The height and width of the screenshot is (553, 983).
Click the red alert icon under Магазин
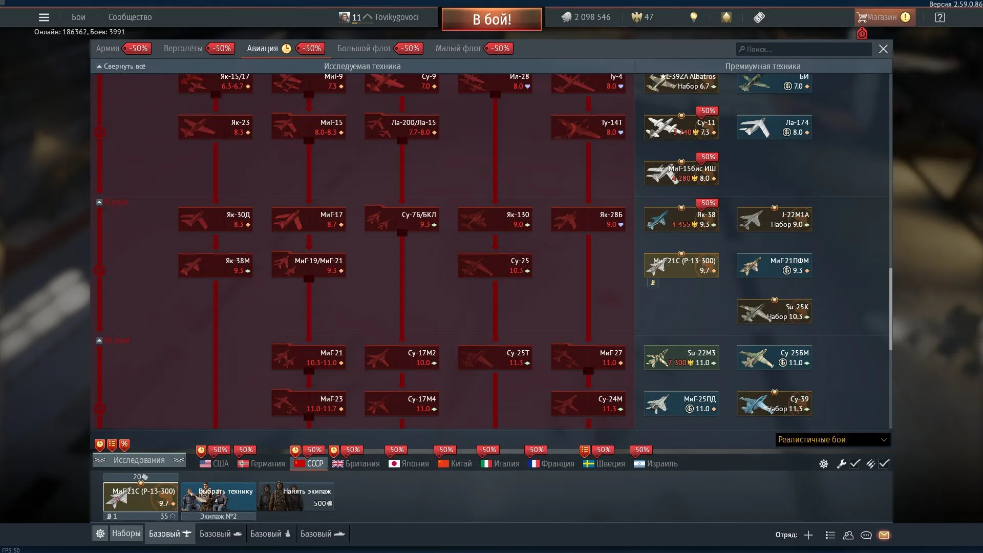862,33
